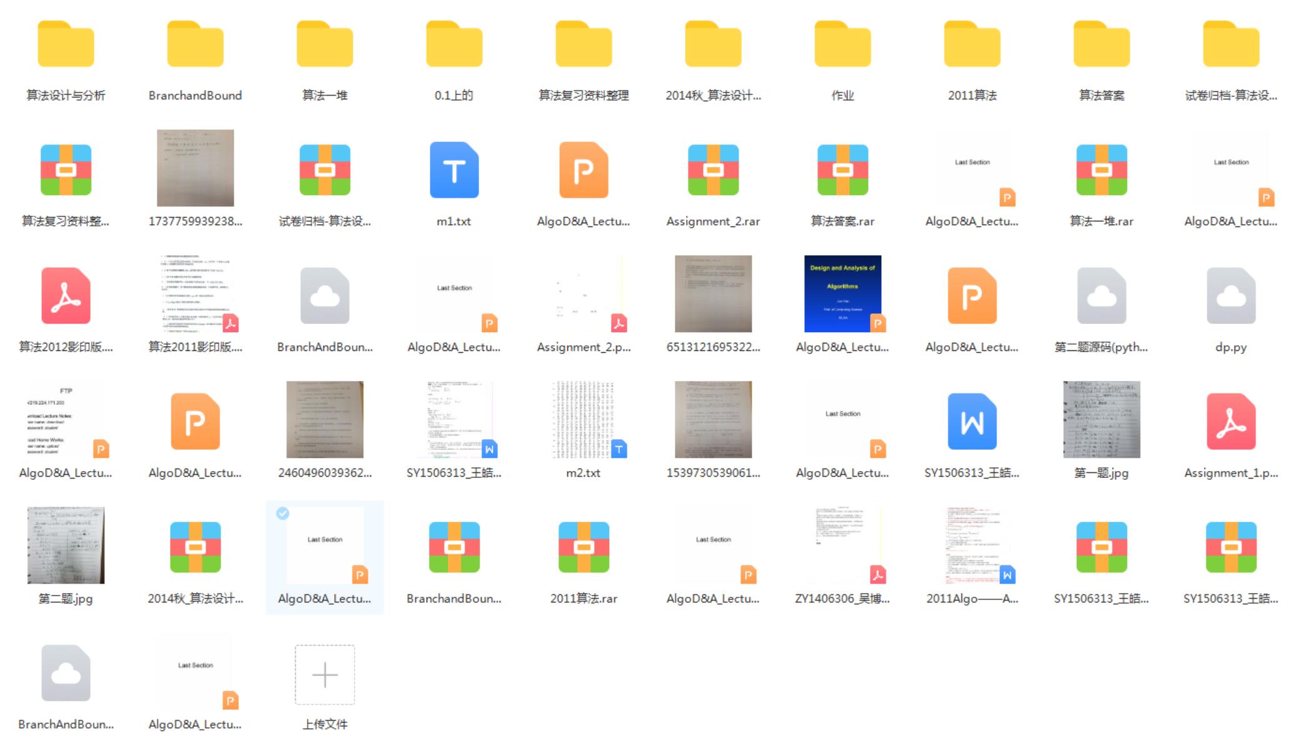Screen dimensions: 1299x745
Task: Open the 算法答案.rar archive
Action: [x=842, y=170]
